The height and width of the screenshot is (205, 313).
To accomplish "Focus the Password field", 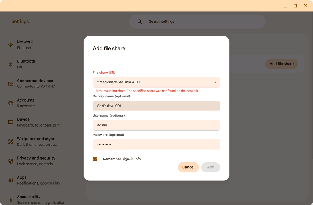I will 157,145.
